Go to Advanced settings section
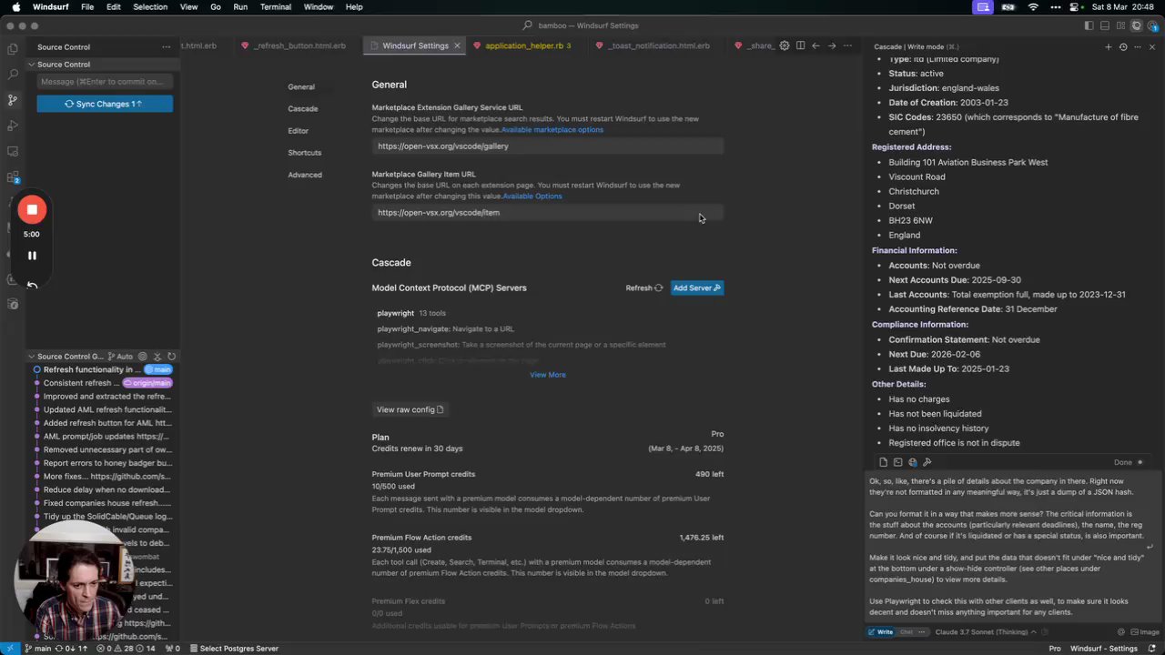 pyautogui.click(x=305, y=175)
